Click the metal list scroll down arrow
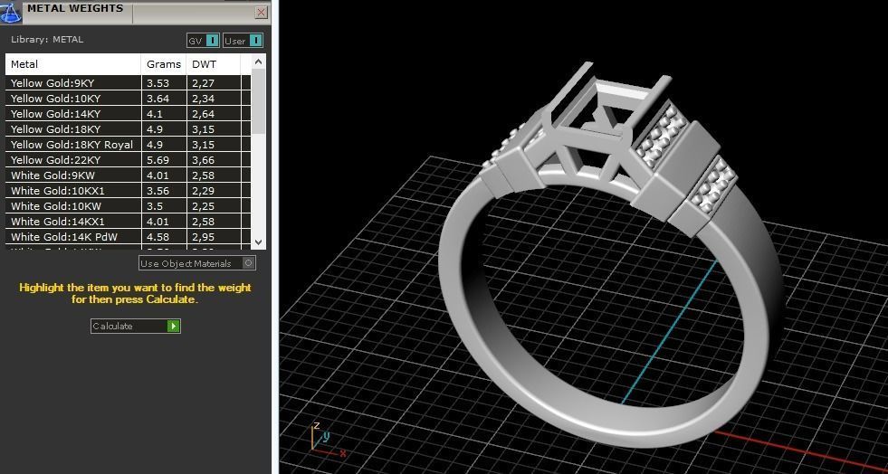Screen dimensions: 888x474 (x=258, y=242)
